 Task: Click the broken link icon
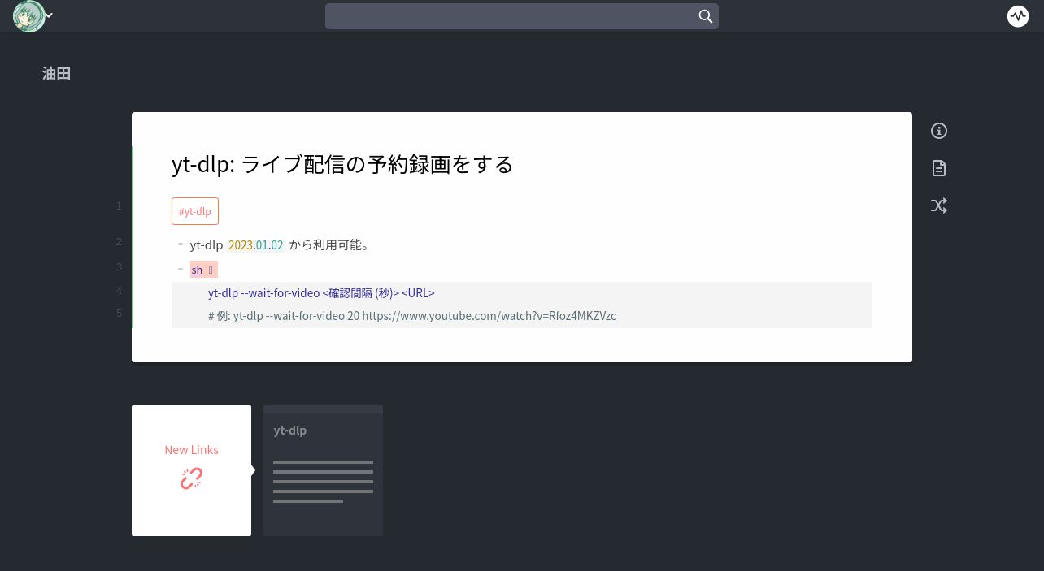pos(191,478)
